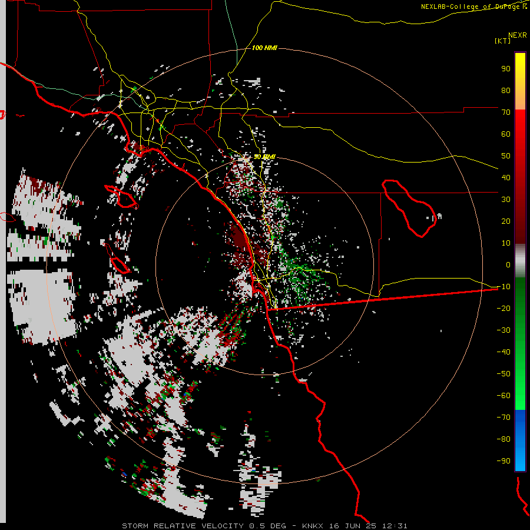Click the 100 NMI range ring label
The height and width of the screenshot is (530, 530).
pyautogui.click(x=264, y=48)
